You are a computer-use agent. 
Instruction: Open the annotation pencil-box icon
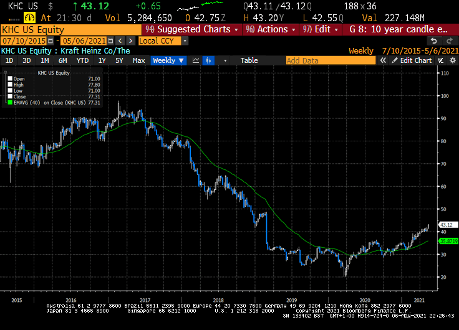[x=440, y=60]
